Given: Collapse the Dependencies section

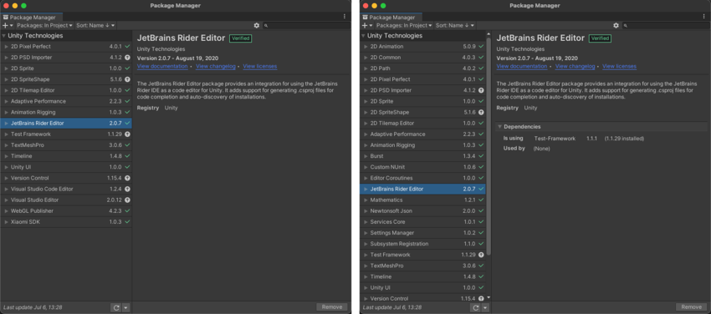Looking at the screenshot, I should click(x=500, y=127).
